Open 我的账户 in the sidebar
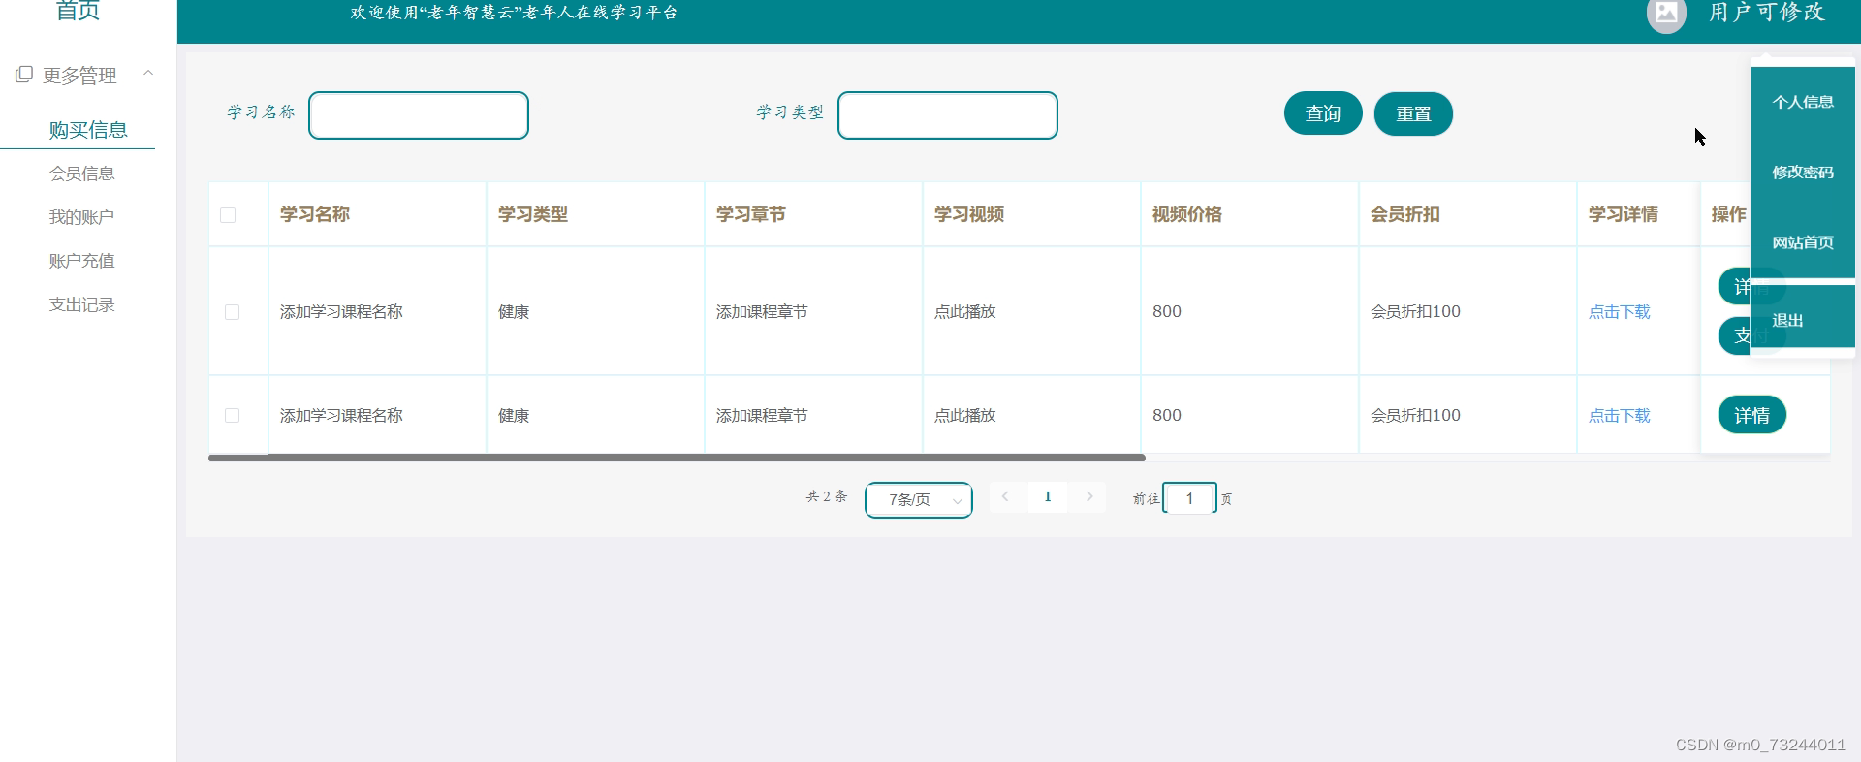 pyautogui.click(x=82, y=217)
